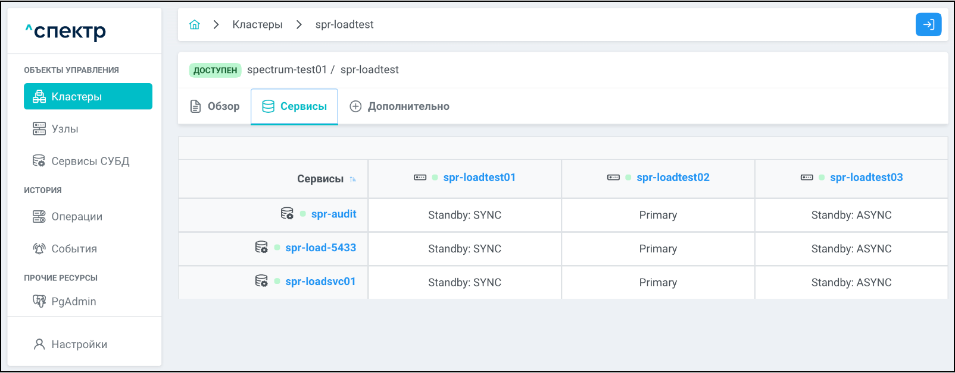
Task: Select the Сервисы tab
Action: pyautogui.click(x=295, y=106)
